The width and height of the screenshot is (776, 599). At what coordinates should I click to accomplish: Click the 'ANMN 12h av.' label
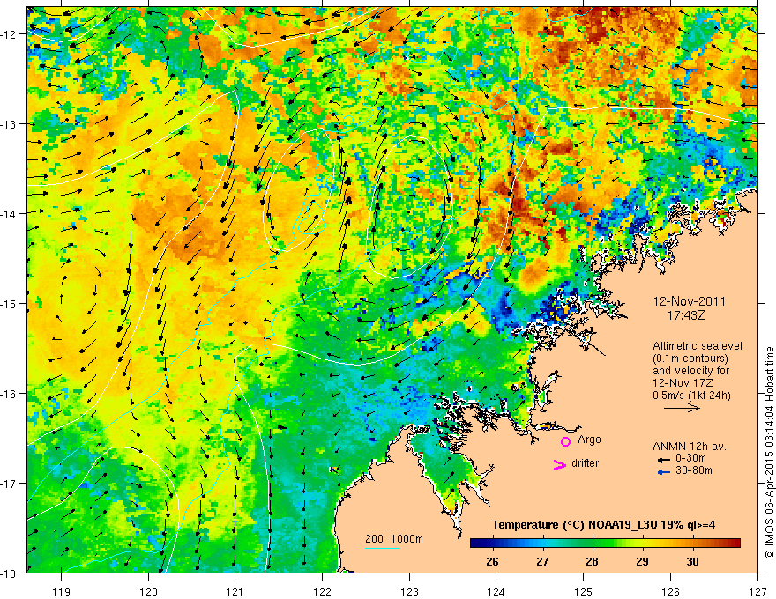[x=690, y=447]
